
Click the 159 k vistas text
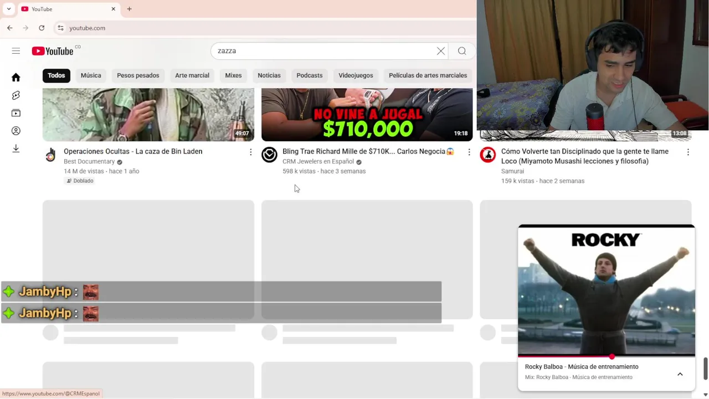coord(517,181)
